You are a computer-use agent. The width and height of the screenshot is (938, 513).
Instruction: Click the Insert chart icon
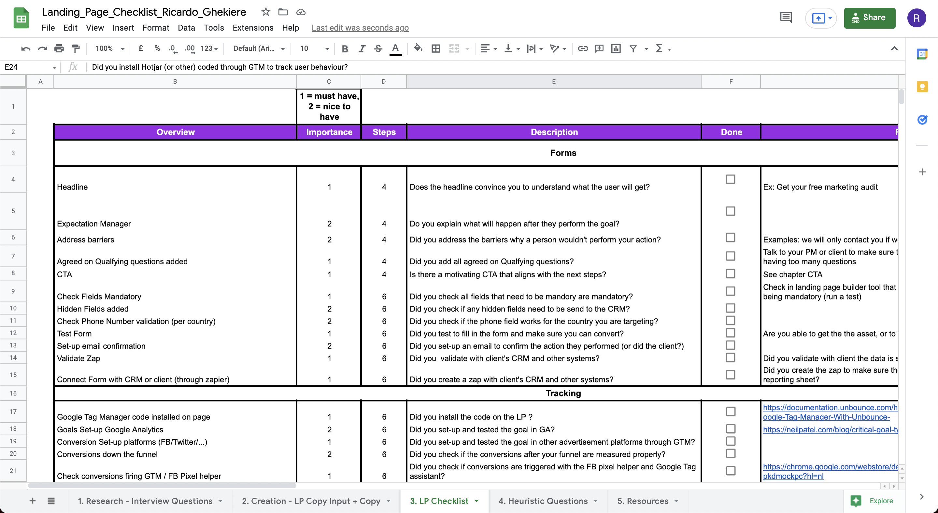coord(616,49)
